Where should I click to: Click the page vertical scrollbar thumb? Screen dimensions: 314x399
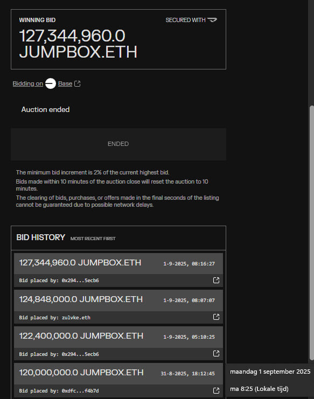(311, 233)
